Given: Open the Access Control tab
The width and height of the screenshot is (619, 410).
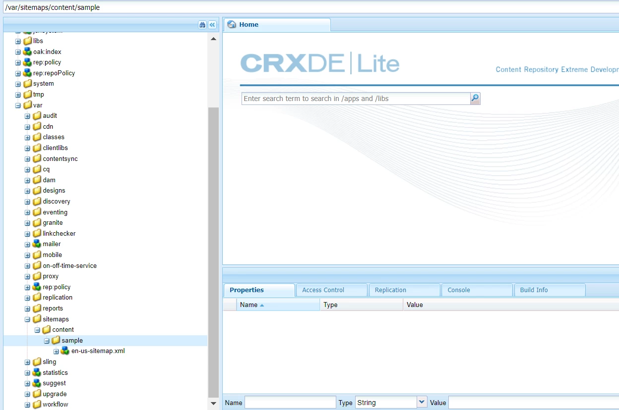Looking at the screenshot, I should click(331, 290).
